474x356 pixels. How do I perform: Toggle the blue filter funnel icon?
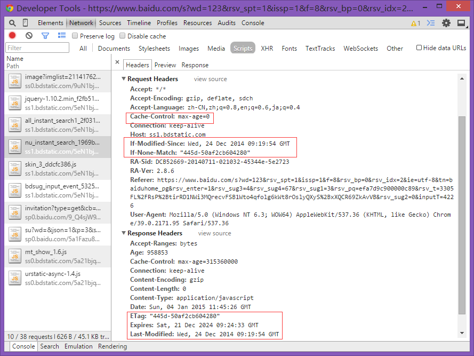tap(45, 36)
